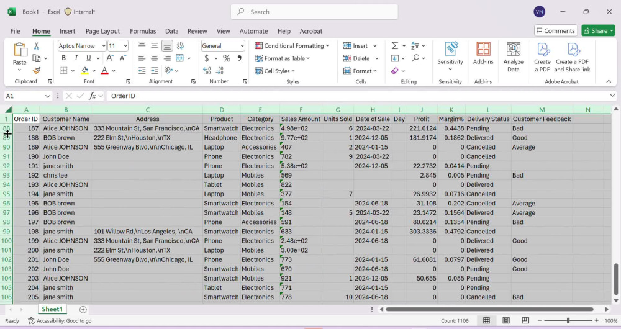Open the Formulas ribbon tab
Viewport: 621px width, 329px height.
143,31
